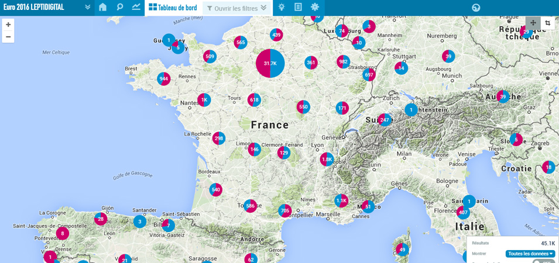Click the 439 map cluster
Image resolution: width=559 pixels, height=263 pixels.
tap(276, 35)
